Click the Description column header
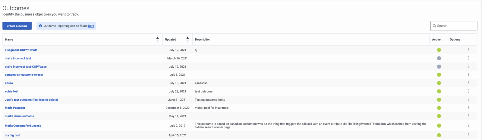The image size is (482, 140). [x=203, y=39]
